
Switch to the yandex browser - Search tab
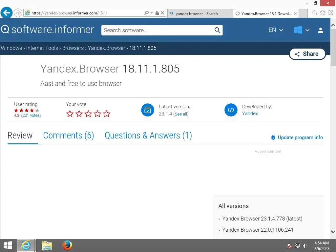coord(200,13)
